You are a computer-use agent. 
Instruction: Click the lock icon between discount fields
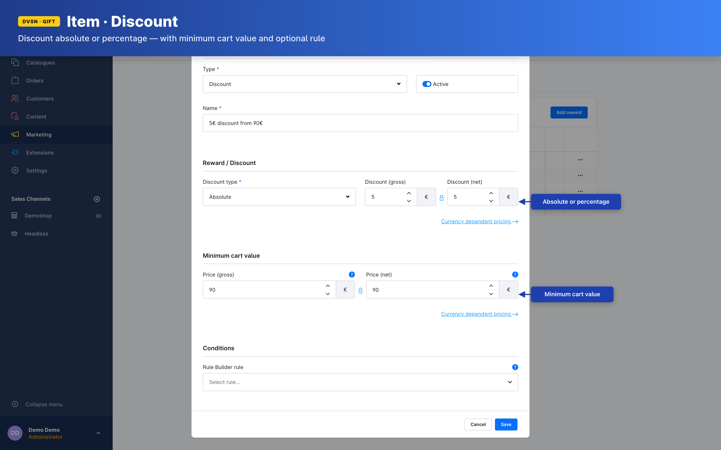(x=442, y=198)
